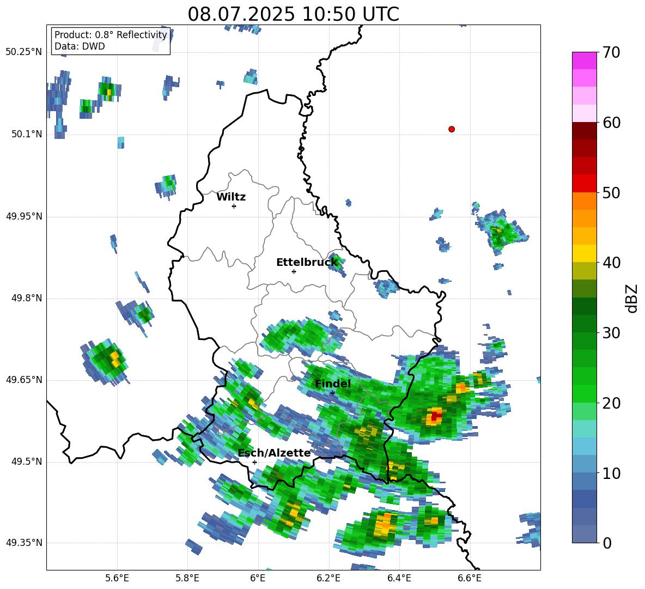This screenshot has height=589, width=645.
Task: Click the colorbar 50 tick label
Action: (611, 192)
